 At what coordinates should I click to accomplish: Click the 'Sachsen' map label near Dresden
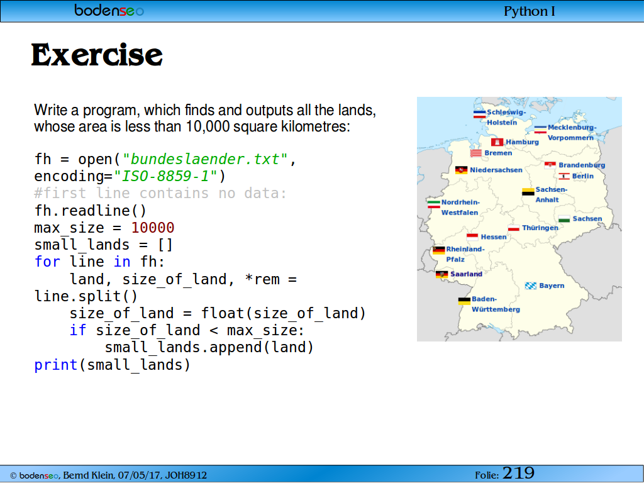[587, 219]
